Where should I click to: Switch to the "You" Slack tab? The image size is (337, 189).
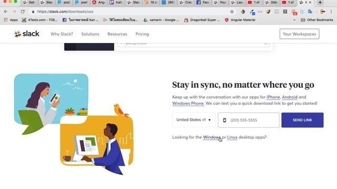(x=220, y=2)
